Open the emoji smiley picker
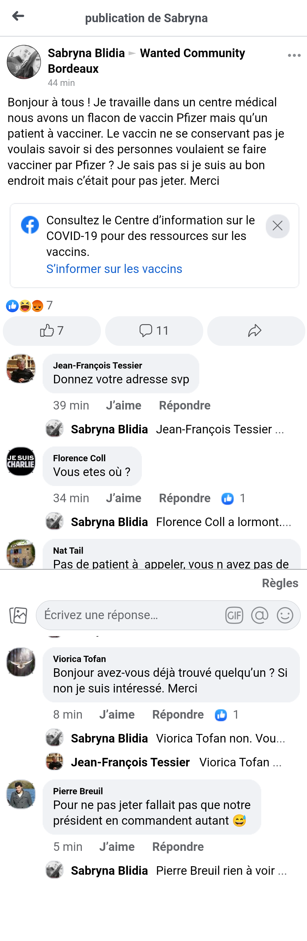Viewport: 307px width, 941px height. [285, 615]
